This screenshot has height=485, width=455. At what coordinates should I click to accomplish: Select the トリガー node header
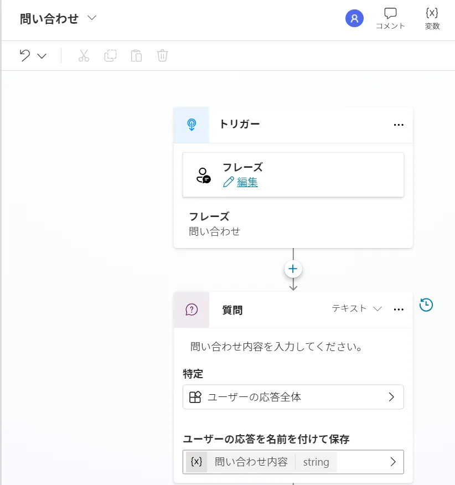tap(293, 125)
